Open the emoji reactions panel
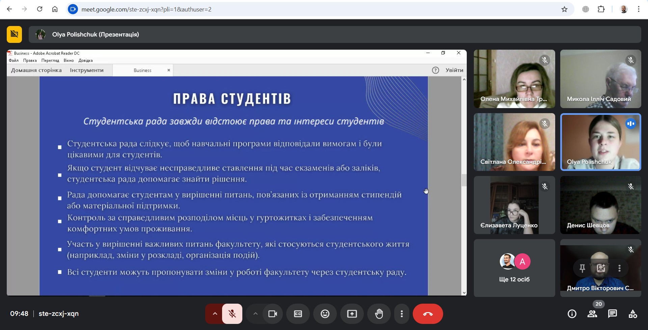The height and width of the screenshot is (330, 648). (325, 314)
